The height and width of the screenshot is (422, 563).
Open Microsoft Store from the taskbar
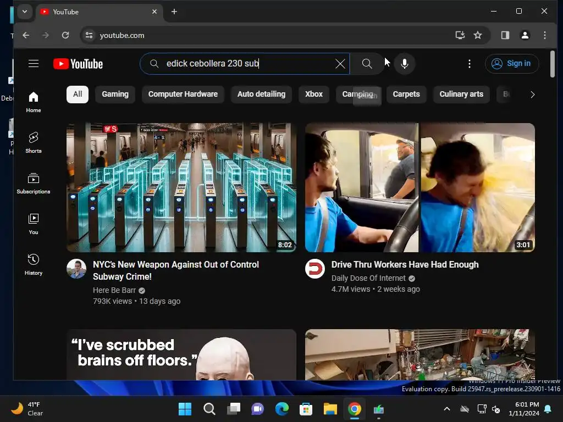coord(306,409)
